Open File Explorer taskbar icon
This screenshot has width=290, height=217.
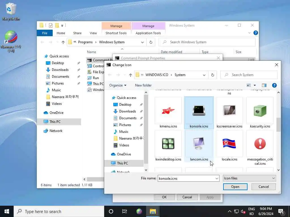tap(153, 211)
